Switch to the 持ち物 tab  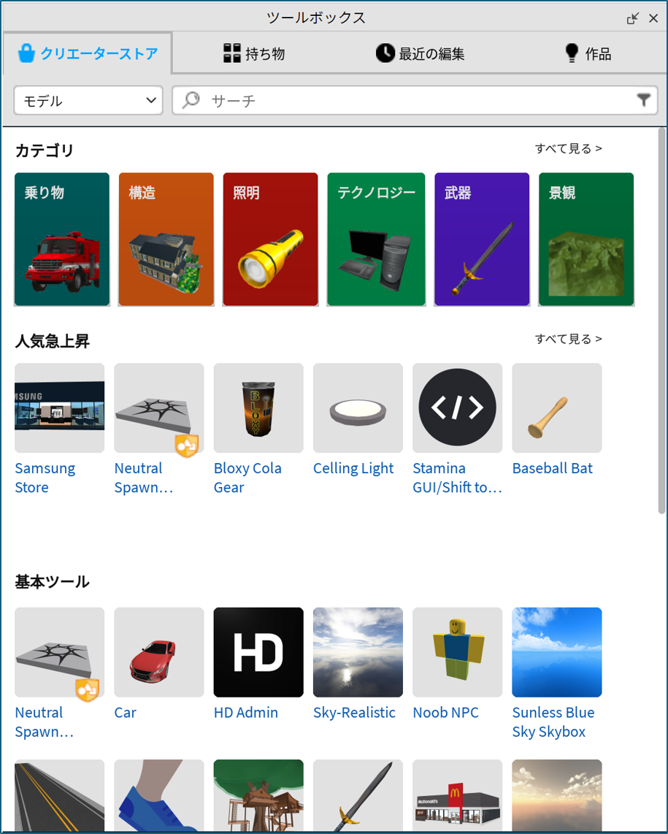[x=253, y=53]
